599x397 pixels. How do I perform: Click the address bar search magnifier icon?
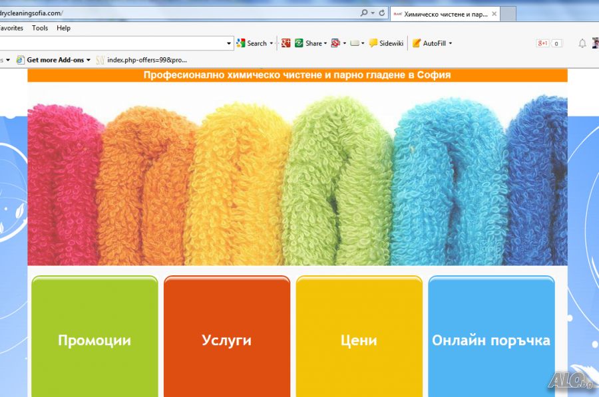363,13
